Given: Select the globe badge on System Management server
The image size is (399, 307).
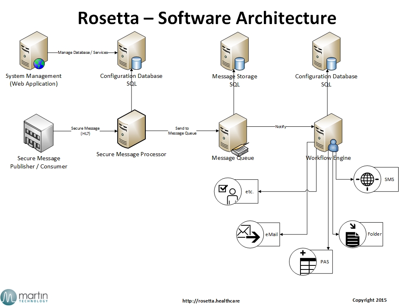Looking at the screenshot, I should coord(39,64).
